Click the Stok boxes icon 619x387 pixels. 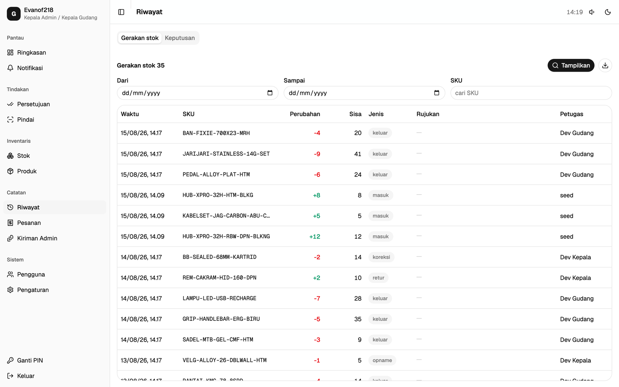10,156
